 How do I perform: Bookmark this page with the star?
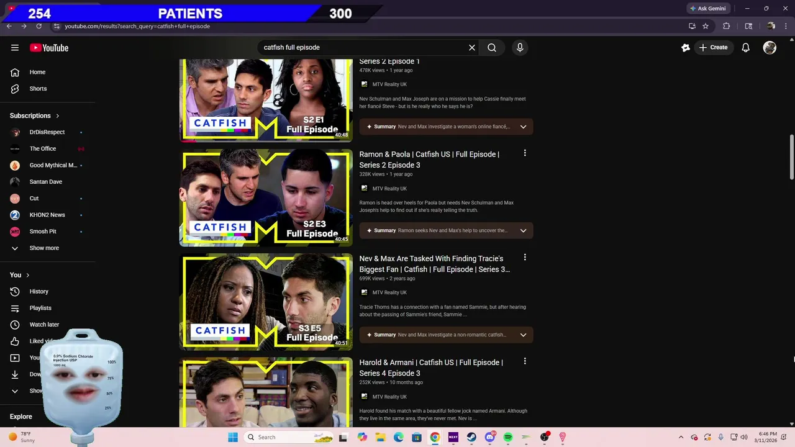click(x=706, y=26)
